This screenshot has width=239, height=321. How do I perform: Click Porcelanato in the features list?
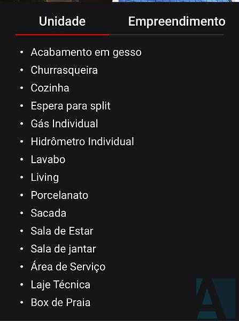[x=59, y=195]
